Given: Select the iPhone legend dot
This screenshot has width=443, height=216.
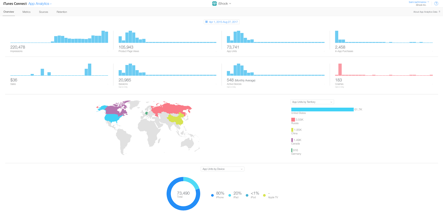Looking at the screenshot, I should click(212, 195).
